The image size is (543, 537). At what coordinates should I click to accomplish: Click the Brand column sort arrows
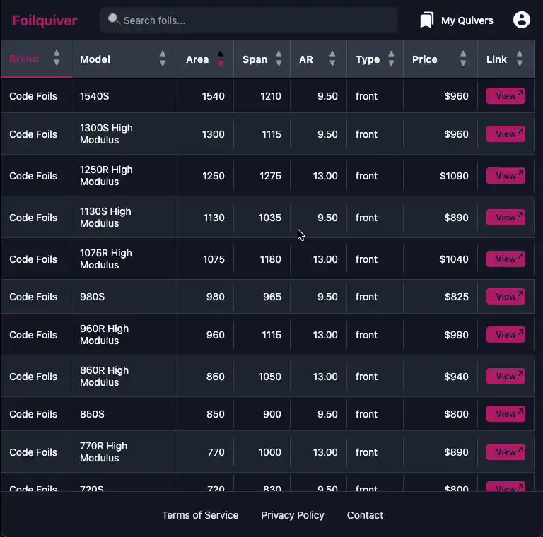tap(57, 58)
